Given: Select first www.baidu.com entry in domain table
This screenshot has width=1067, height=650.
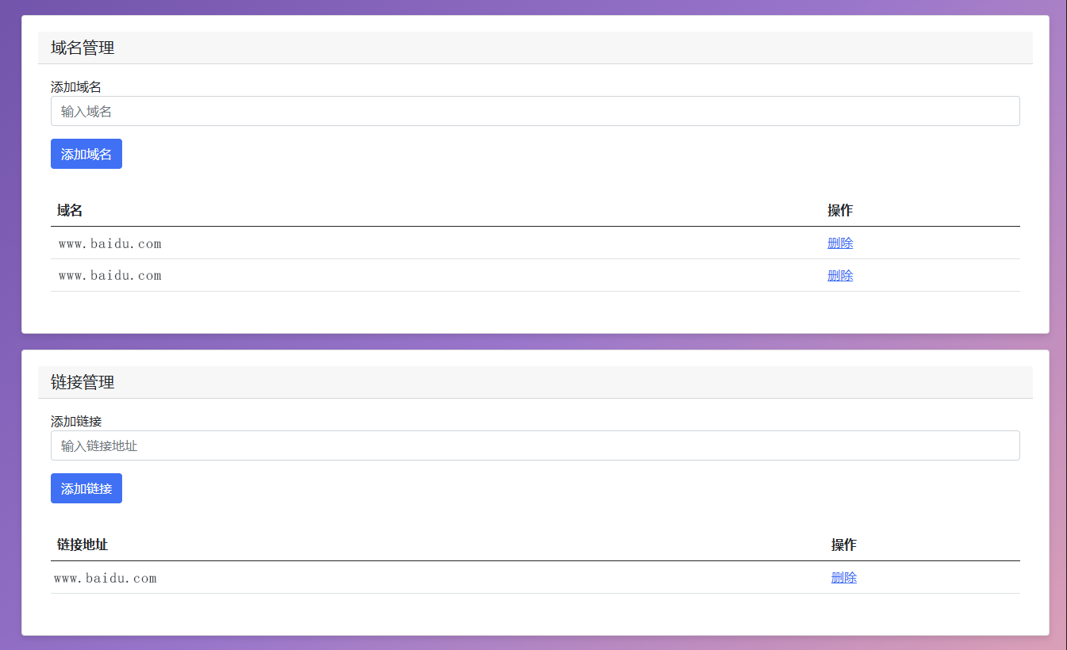Looking at the screenshot, I should coord(110,243).
